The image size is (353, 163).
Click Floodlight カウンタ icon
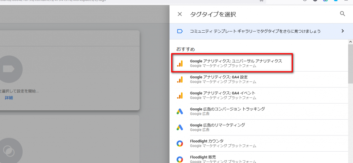(x=180, y=143)
